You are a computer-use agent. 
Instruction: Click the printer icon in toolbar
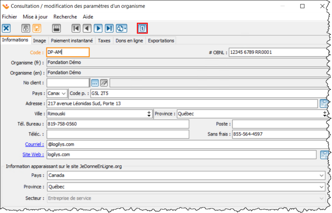[56, 28]
